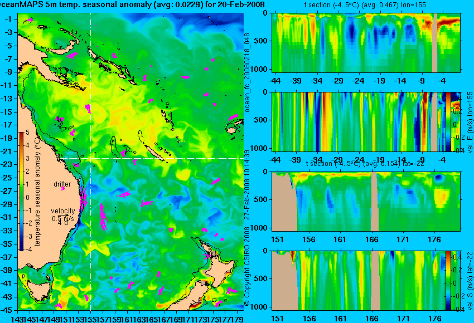Click the main sea temperature anomaly map

(130, 161)
